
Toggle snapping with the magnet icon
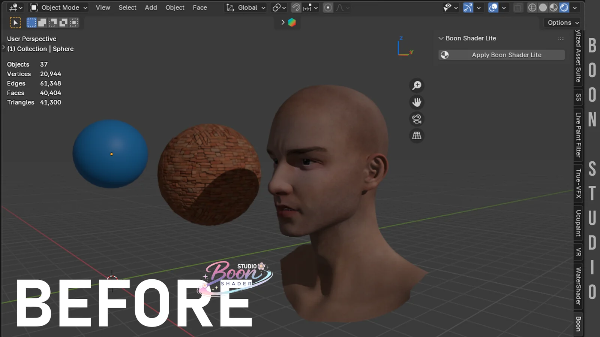click(x=296, y=7)
